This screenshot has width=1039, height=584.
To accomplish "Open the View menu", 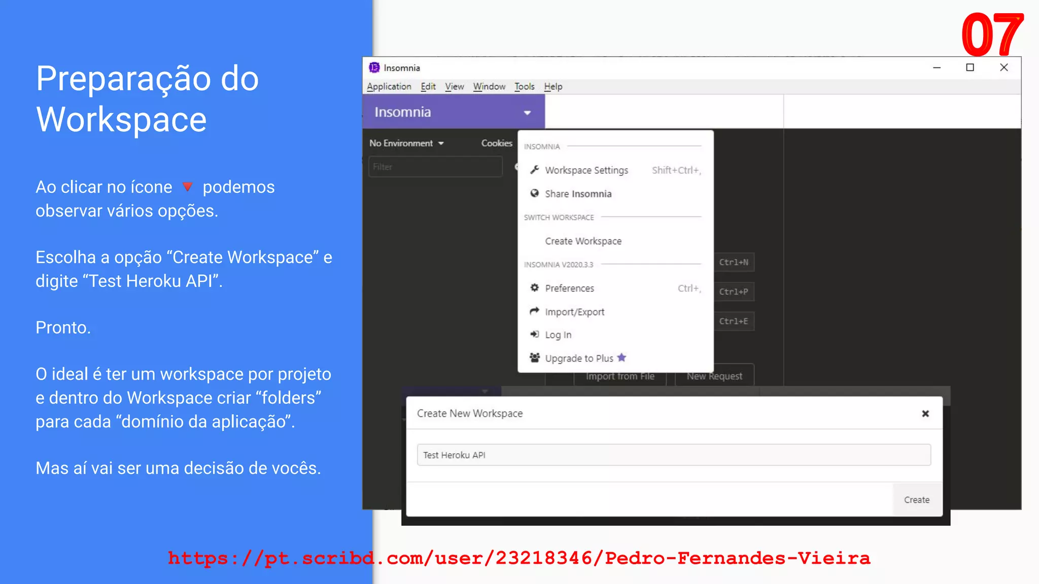I will (455, 87).
